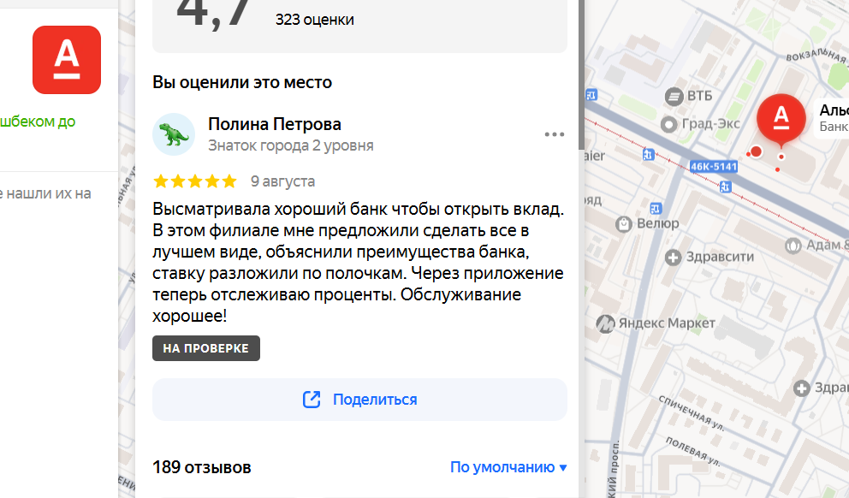This screenshot has width=849, height=498.
Task: Click the green dinosaur avatar
Action: [x=173, y=134]
